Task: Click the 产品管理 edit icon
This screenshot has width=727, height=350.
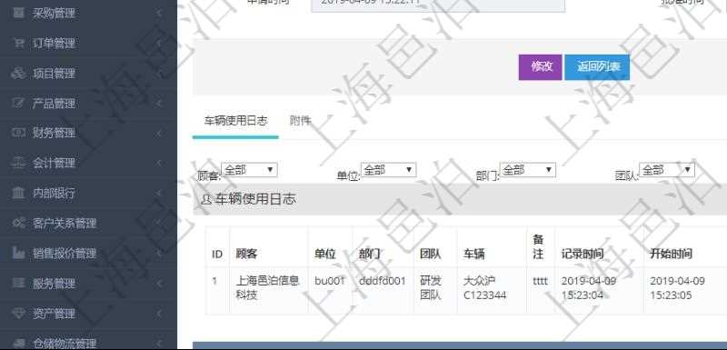Action: pos(18,103)
